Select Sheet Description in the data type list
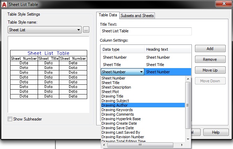The image size is (233, 149). [x=116, y=87]
